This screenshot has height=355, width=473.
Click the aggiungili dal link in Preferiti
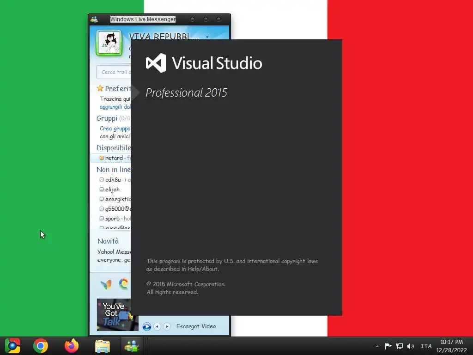coord(115,107)
